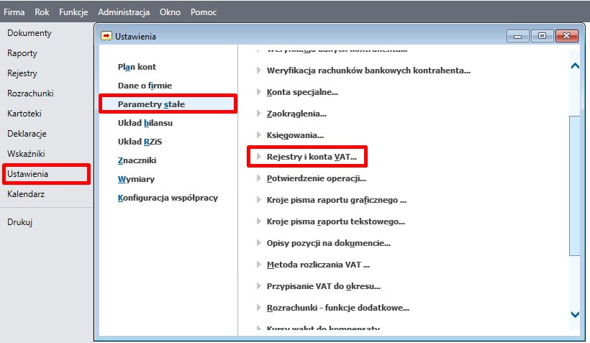
Task: Click arrow beside Zaokrąglenia
Action: [x=258, y=113]
